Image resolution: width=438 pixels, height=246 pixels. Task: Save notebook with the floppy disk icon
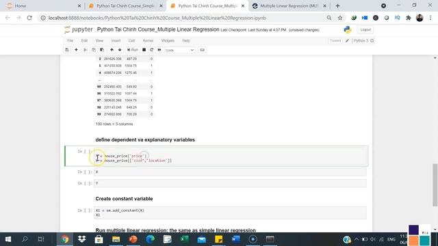click(67, 50)
